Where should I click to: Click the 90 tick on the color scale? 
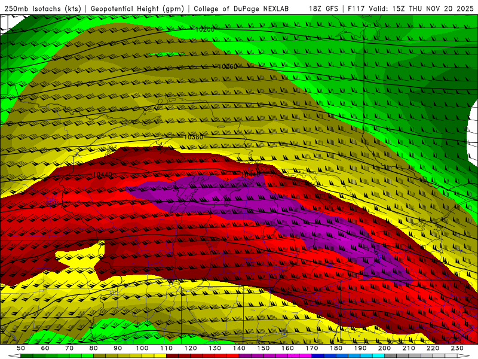pyautogui.click(x=118, y=348)
